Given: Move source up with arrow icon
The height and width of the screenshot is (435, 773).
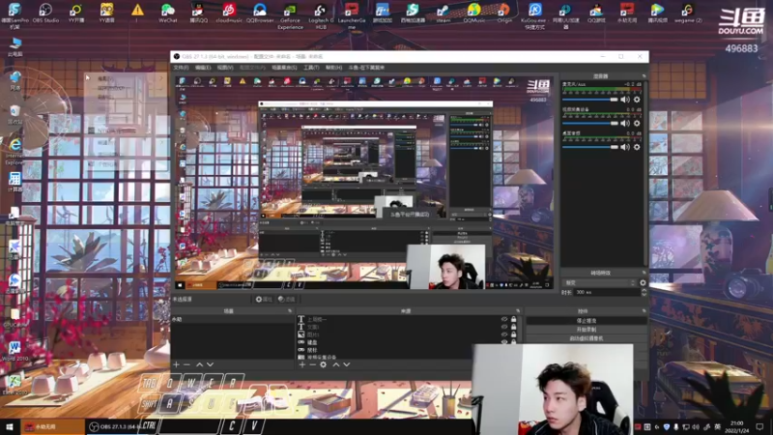Looking at the screenshot, I should (x=335, y=364).
